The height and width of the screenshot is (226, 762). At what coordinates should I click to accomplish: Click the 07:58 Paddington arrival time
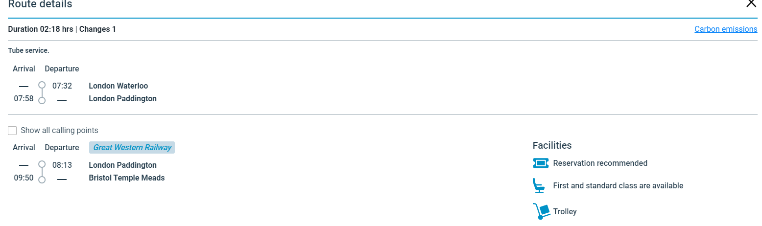click(x=24, y=99)
